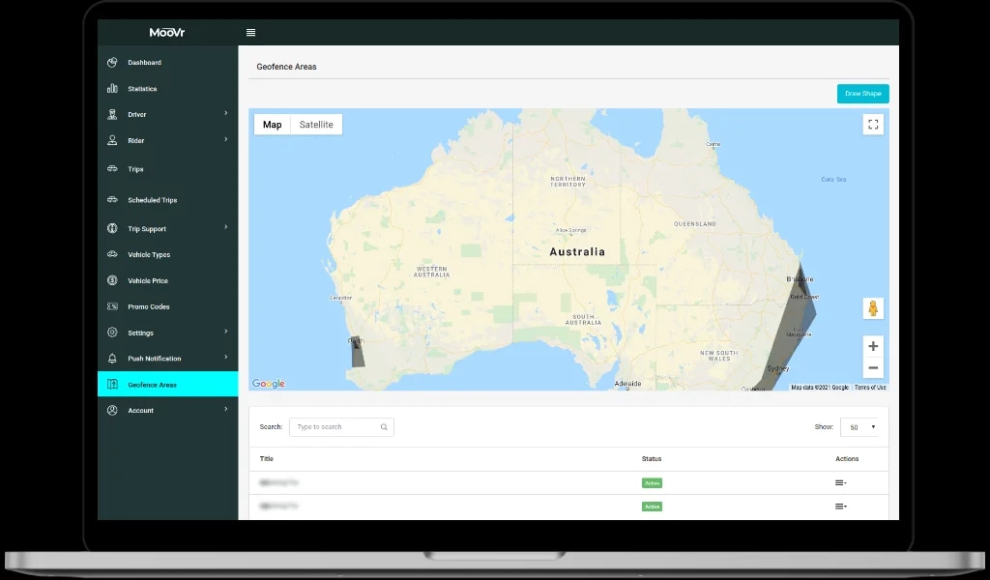Image resolution: width=990 pixels, height=580 pixels.
Task: Click the Promo Codes ticket icon
Action: pos(112,306)
